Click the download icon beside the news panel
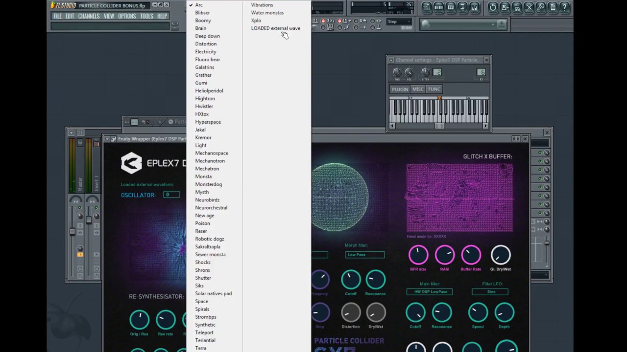This screenshot has width=627, height=352. tap(502, 24)
